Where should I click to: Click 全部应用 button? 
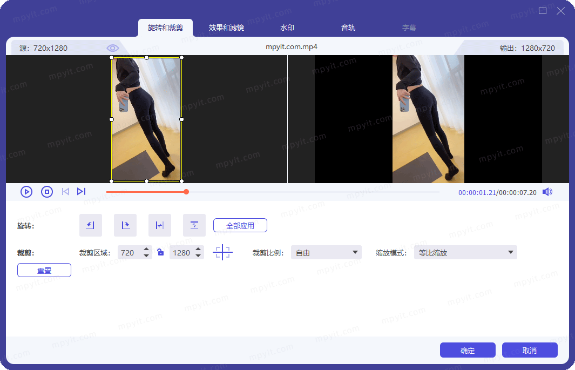(240, 226)
